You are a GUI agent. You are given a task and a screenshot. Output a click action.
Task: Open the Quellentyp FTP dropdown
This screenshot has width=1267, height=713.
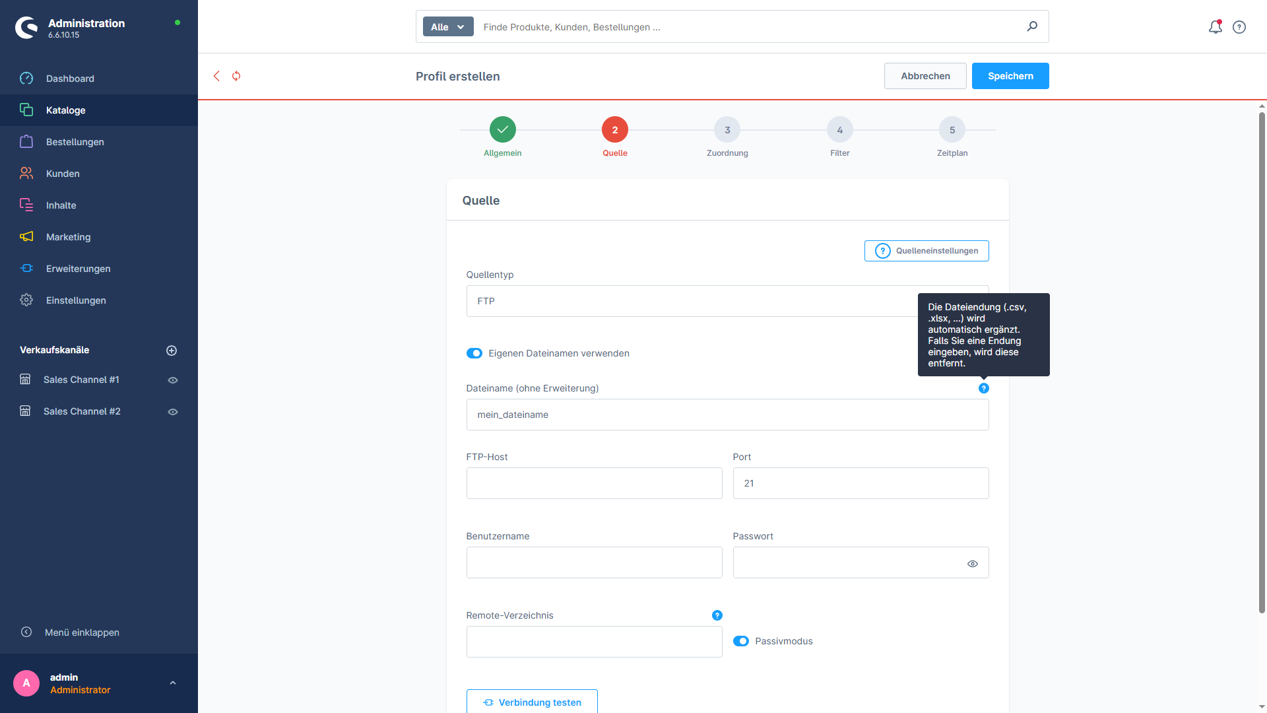(727, 301)
